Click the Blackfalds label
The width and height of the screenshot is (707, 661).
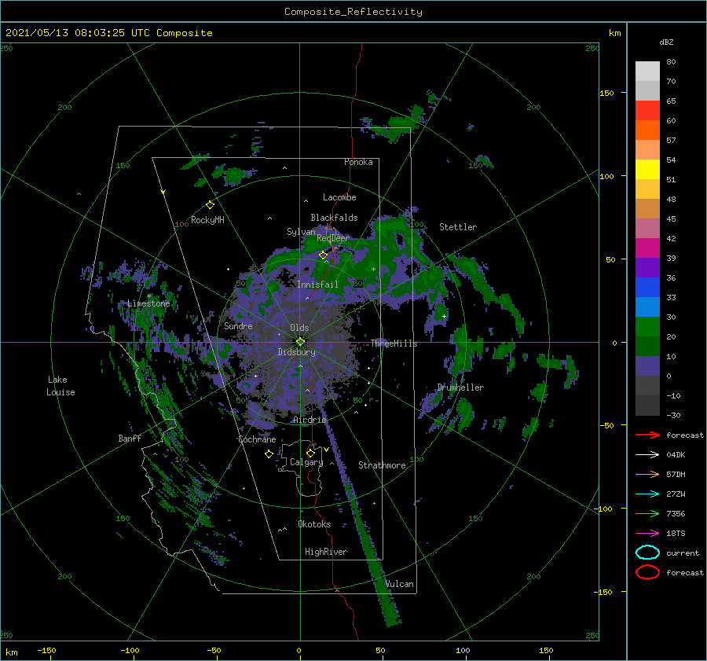pos(334,218)
